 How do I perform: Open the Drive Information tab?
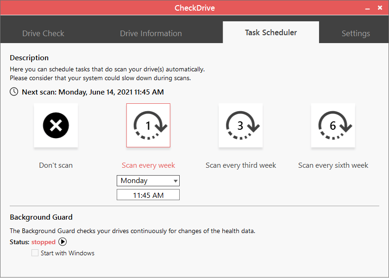pyautogui.click(x=151, y=33)
